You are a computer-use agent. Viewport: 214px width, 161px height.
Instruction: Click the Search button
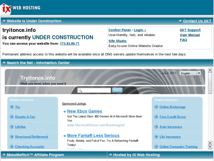117,90
